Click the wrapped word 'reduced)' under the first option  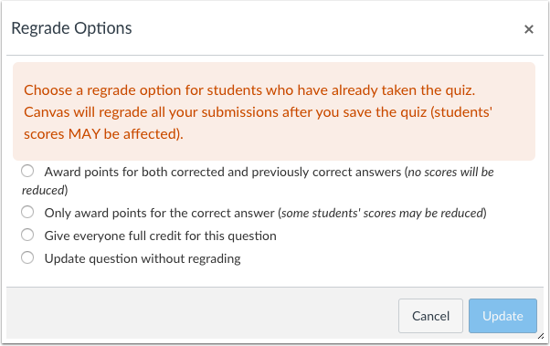[45, 190]
